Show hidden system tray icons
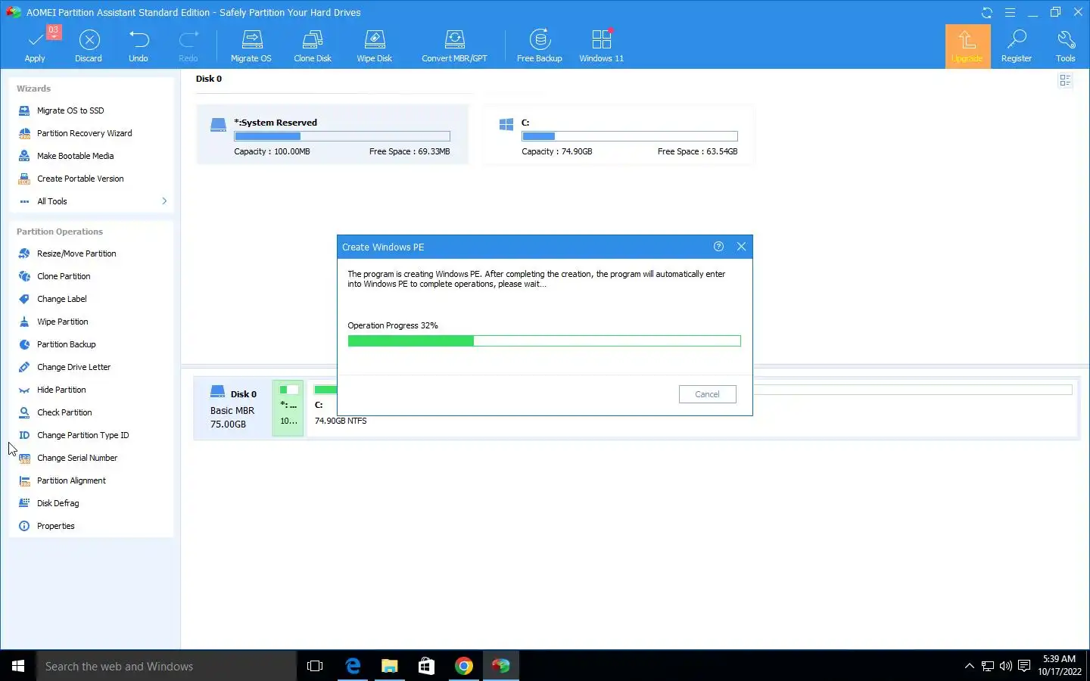 [x=970, y=666]
